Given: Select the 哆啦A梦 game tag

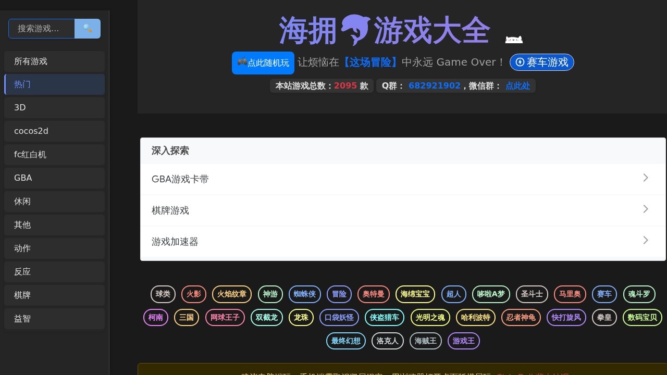Looking at the screenshot, I should point(491,294).
